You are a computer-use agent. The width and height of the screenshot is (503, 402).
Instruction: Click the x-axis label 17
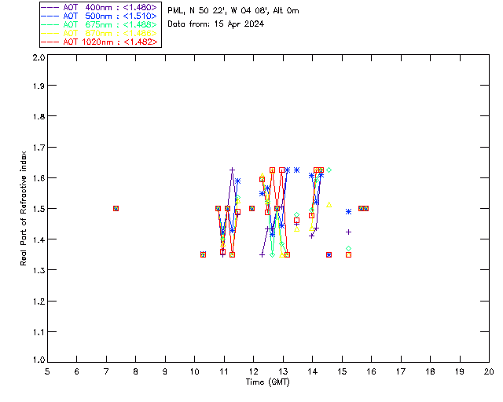point(401,371)
